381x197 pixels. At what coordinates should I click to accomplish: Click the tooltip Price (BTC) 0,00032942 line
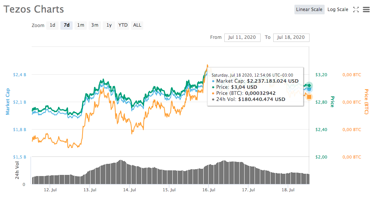[x=244, y=93]
